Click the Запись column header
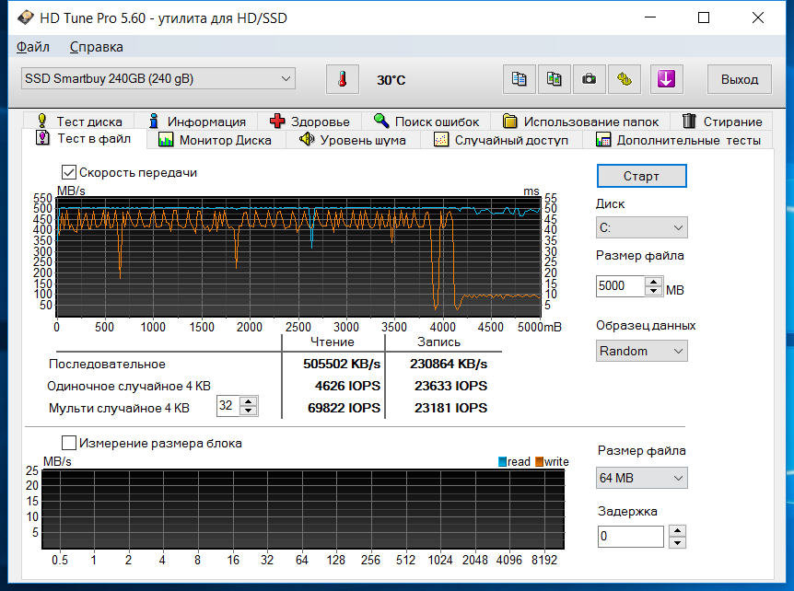794x591 pixels. click(438, 342)
